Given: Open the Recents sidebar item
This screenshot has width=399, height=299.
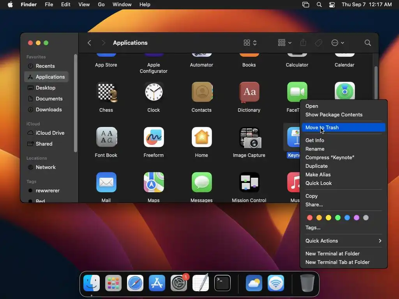Looking at the screenshot, I should pos(46,66).
